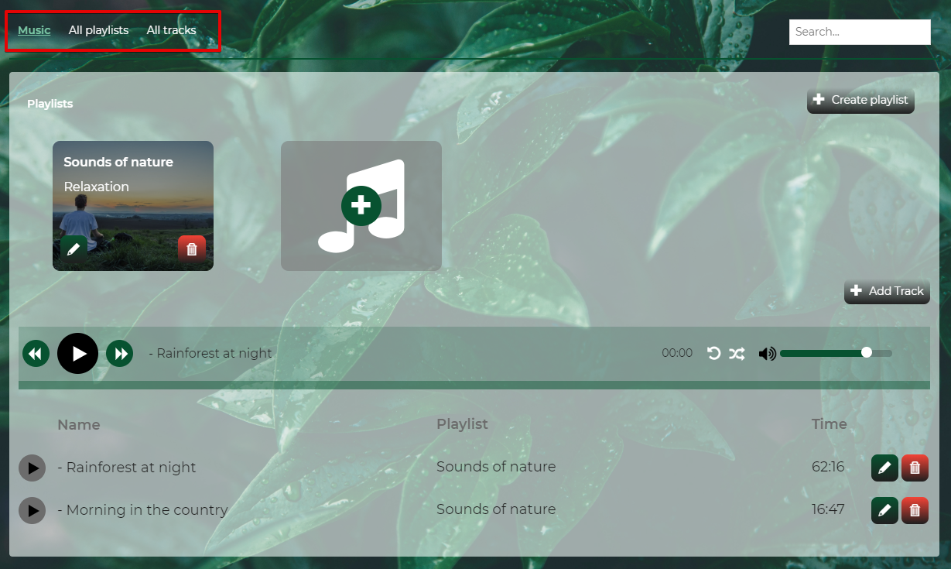Click the 16:47 duration value
Viewport: 951px width, 569px height.
[828, 509]
